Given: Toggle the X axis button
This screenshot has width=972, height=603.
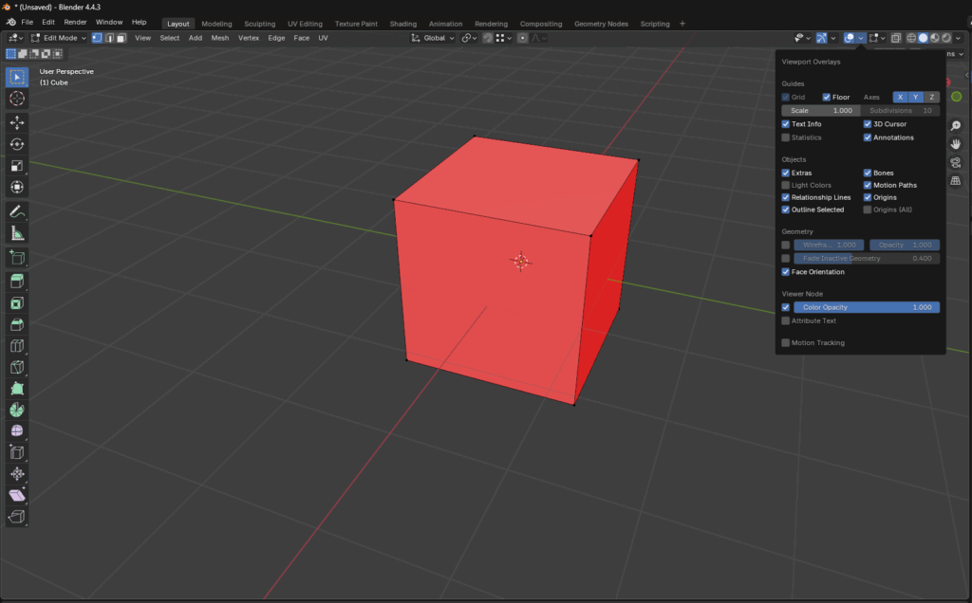Looking at the screenshot, I should [x=900, y=98].
